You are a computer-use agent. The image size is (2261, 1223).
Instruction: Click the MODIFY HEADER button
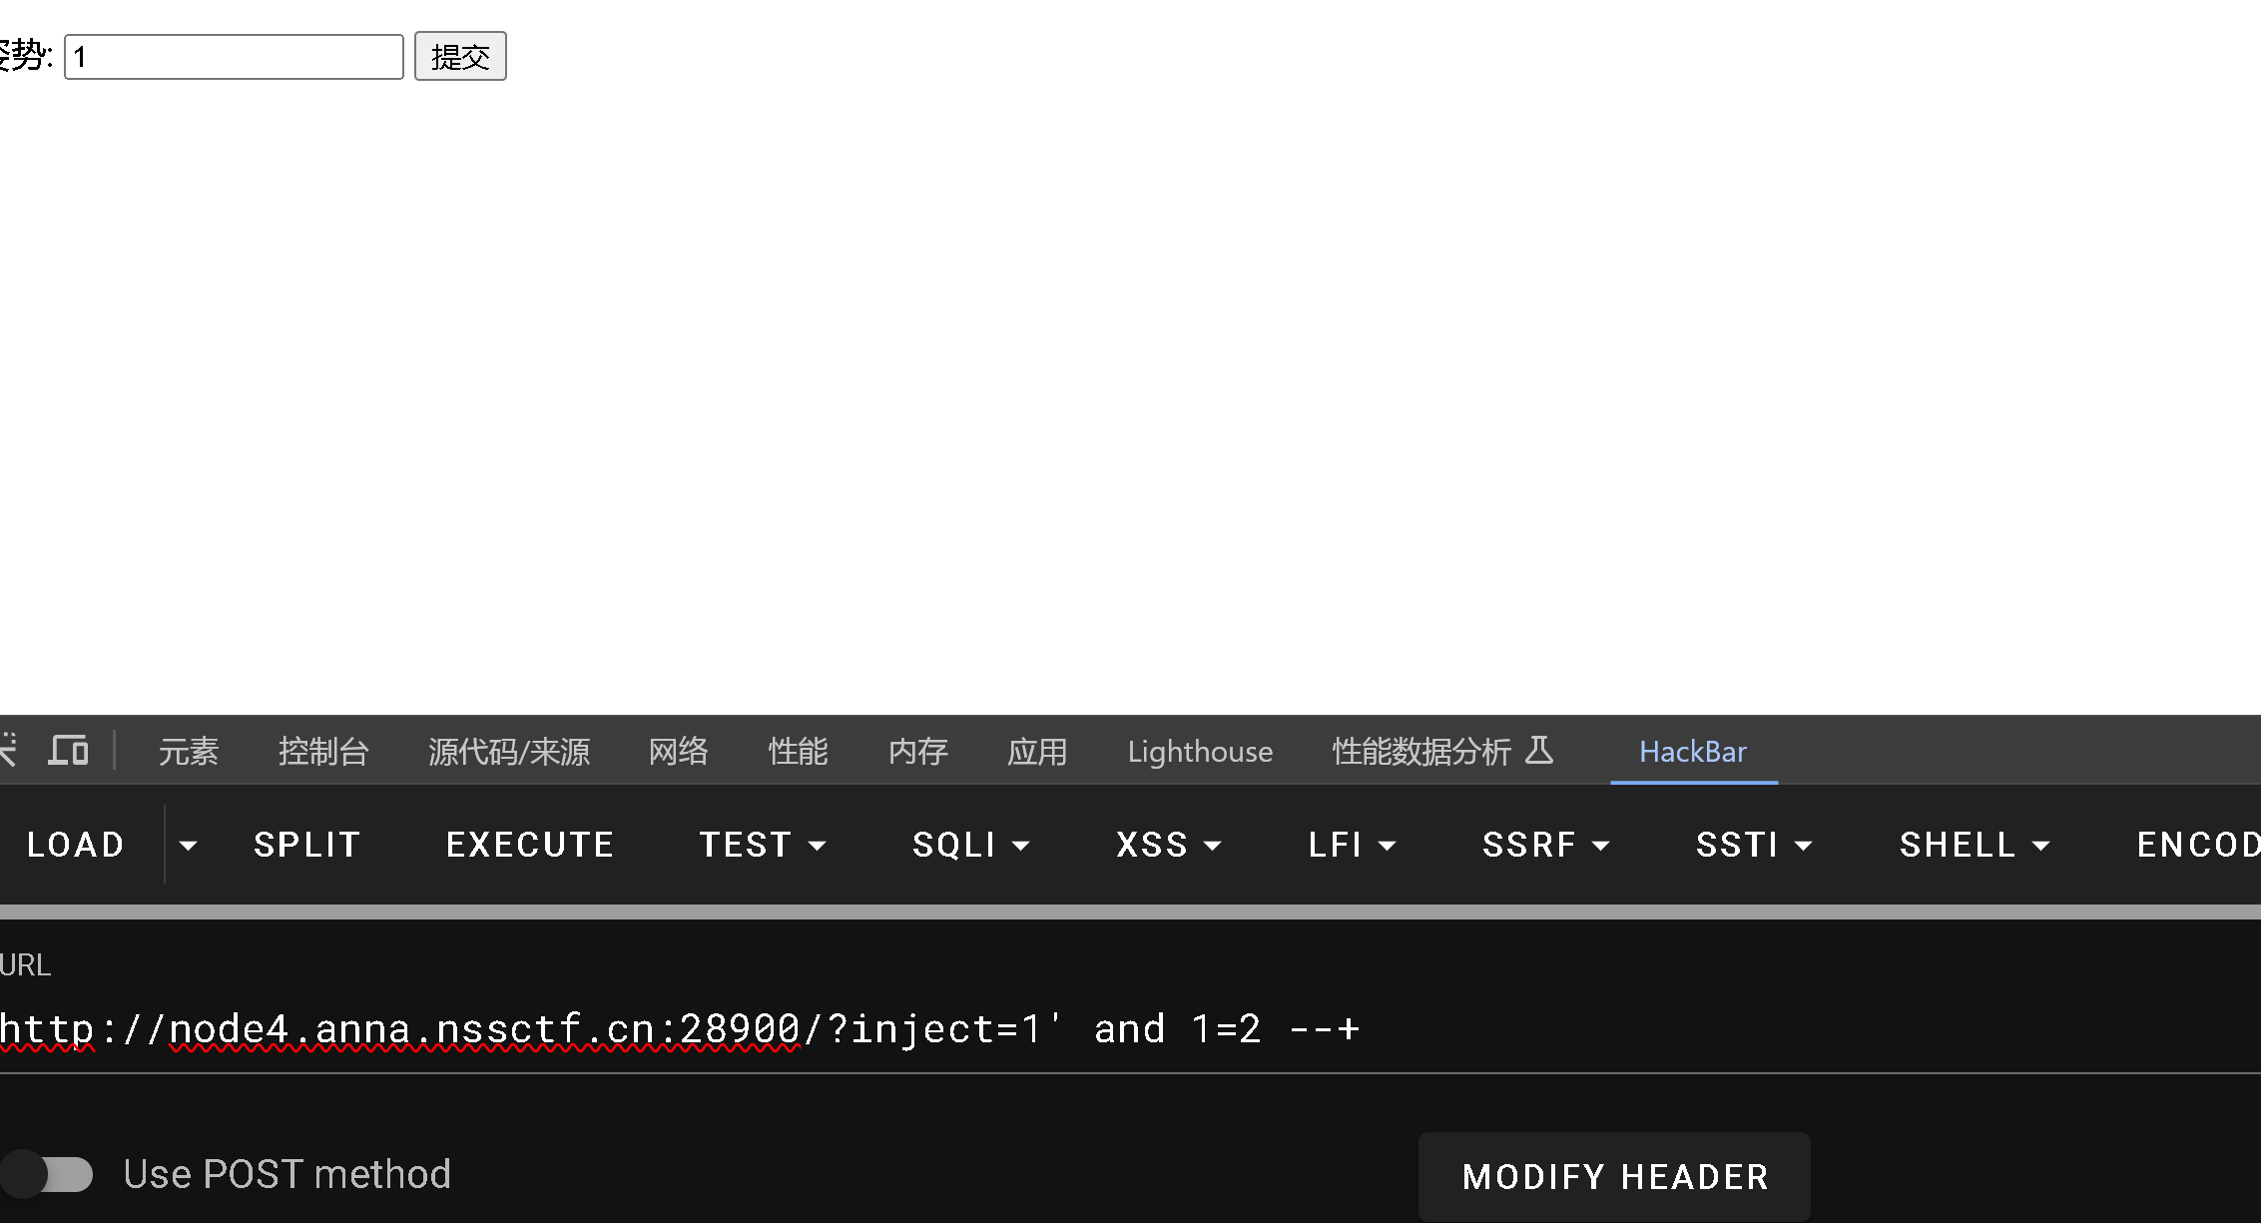point(1614,1177)
